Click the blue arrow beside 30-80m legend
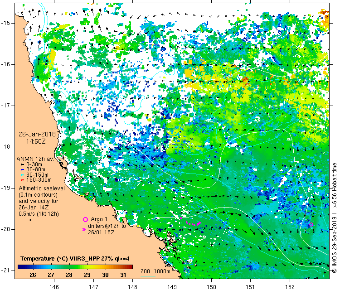 click(22, 170)
